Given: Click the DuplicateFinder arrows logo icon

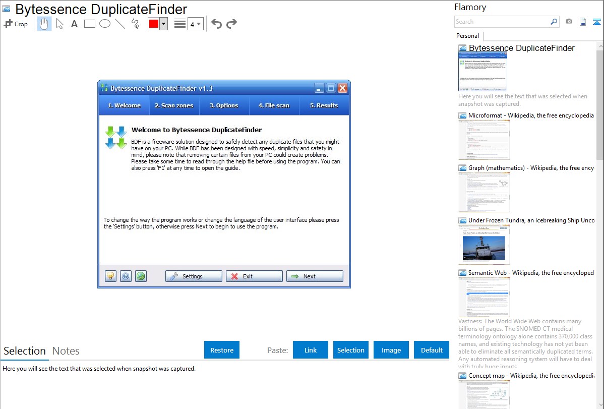Looking at the screenshot, I should coord(116,137).
